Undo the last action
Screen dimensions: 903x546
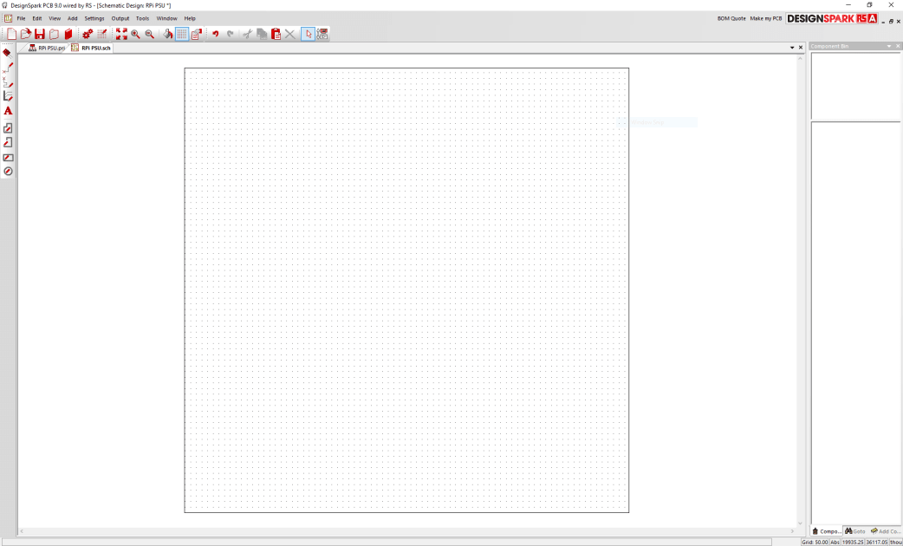coord(216,34)
